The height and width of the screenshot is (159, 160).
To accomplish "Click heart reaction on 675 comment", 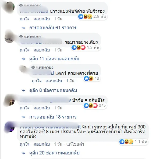I will click(x=95, y=105).
